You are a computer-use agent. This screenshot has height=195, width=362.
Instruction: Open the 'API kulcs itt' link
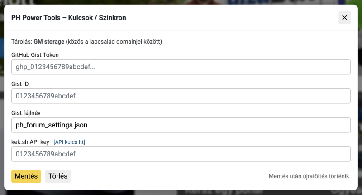[69, 142]
